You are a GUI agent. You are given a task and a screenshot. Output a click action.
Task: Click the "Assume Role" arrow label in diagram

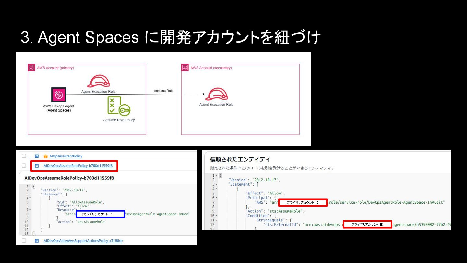[163, 91]
